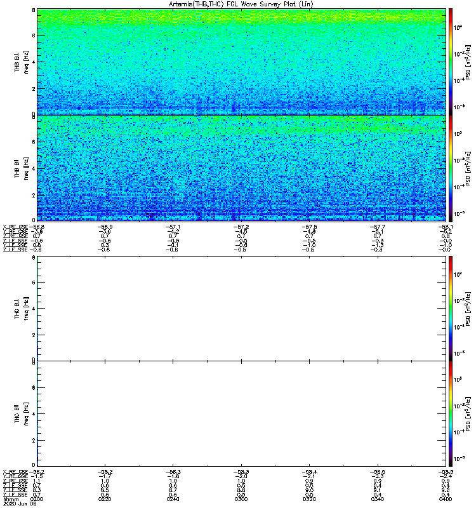Click the X_RE_GSE row label under THC panels
The image size is (476, 508).
pos(15,472)
